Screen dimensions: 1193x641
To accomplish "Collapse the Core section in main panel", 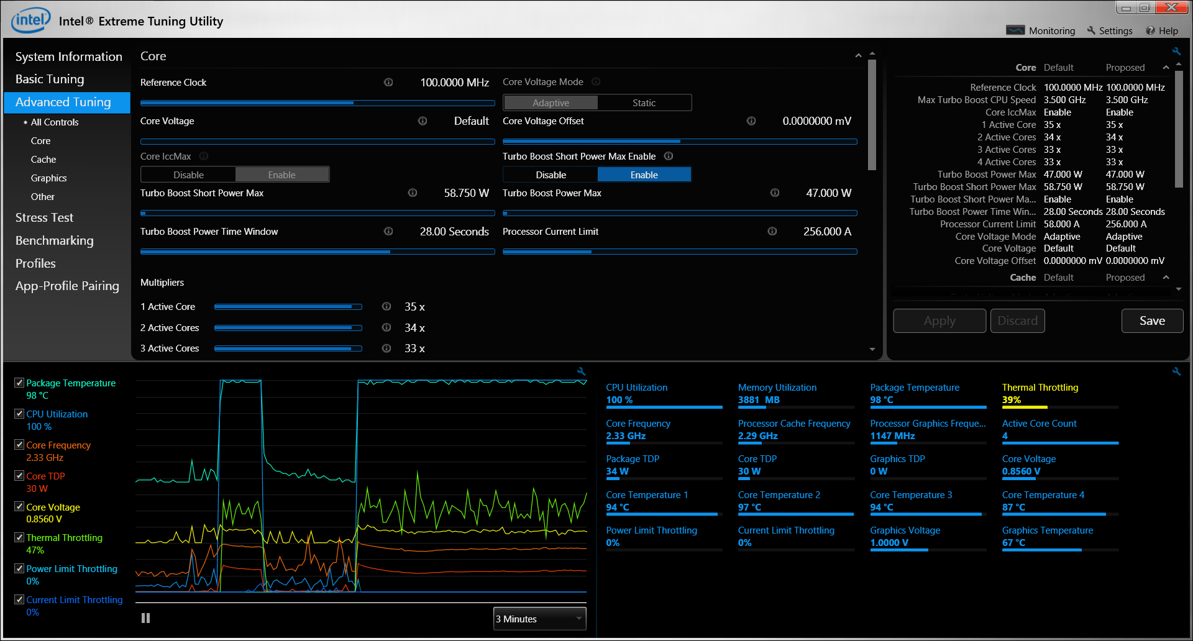I will 858,56.
